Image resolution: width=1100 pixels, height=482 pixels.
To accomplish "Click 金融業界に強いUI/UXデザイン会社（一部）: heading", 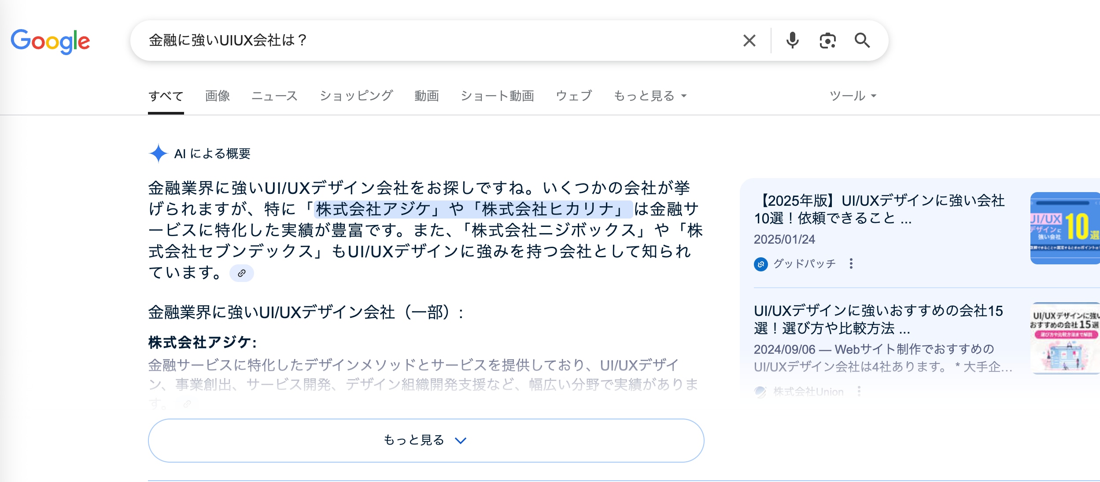I will point(306,312).
